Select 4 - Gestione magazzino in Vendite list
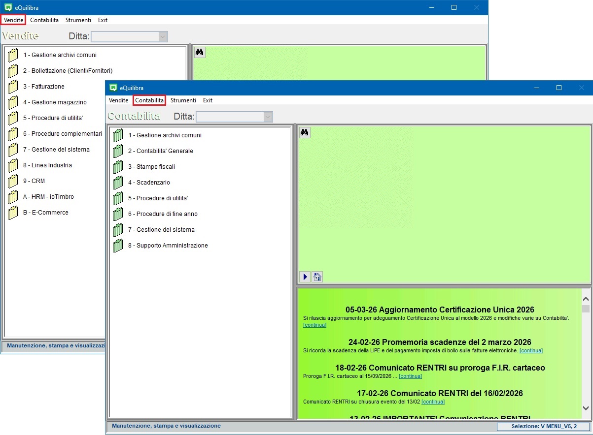593x435 pixels. click(55, 102)
